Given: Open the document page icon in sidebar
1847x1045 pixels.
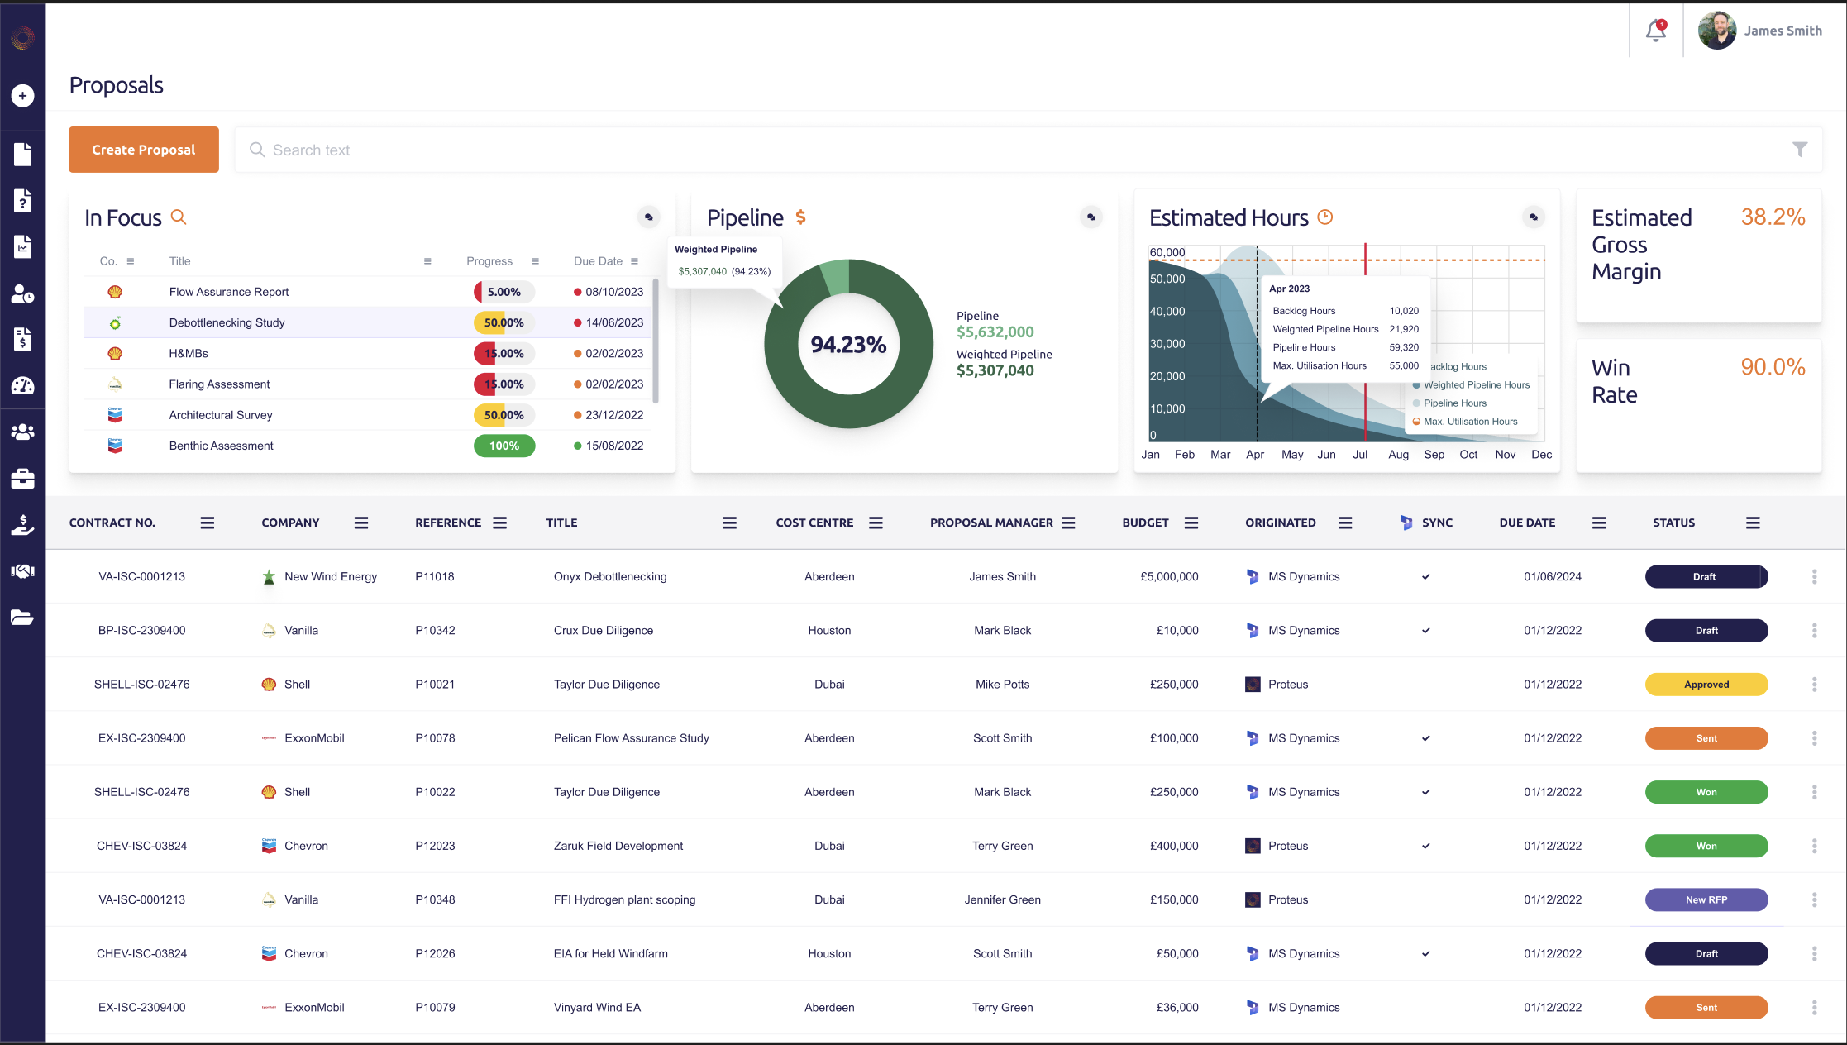Looking at the screenshot, I should 22,155.
